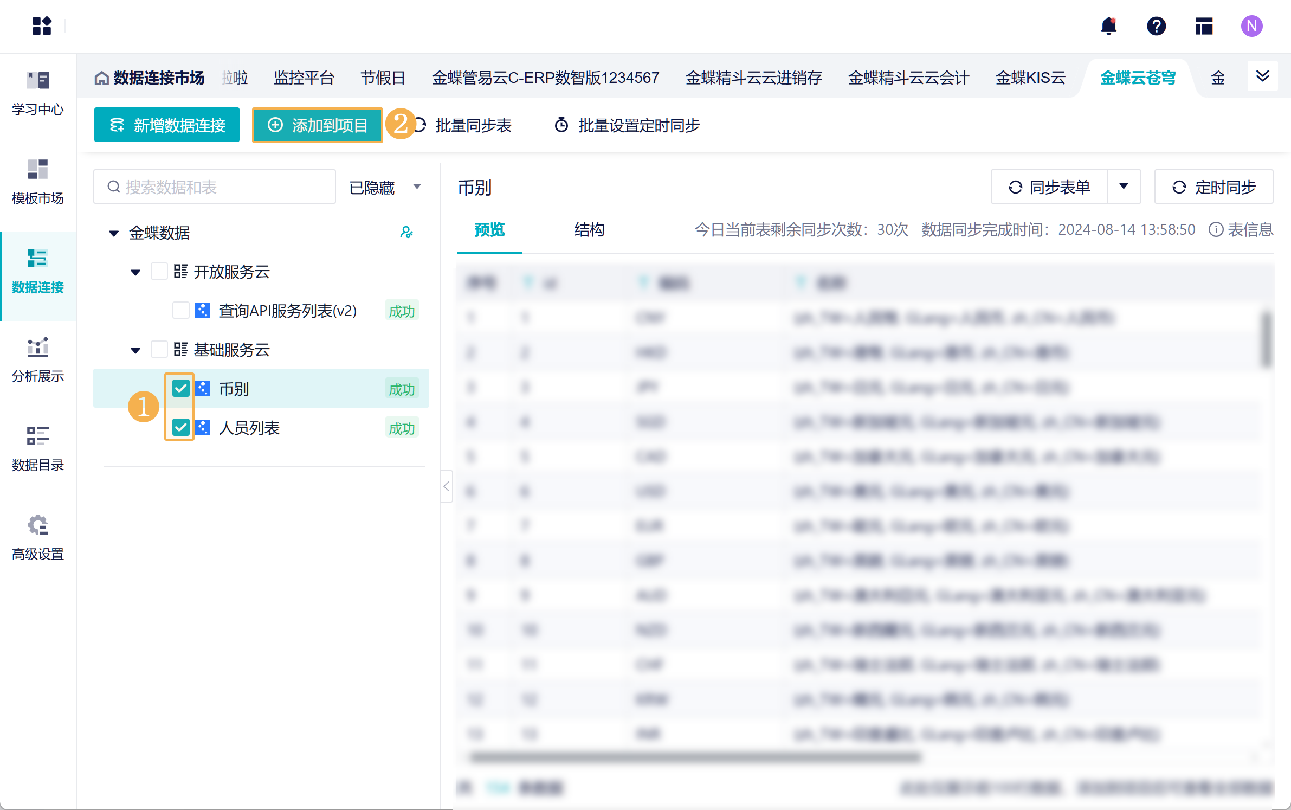Click the help question mark icon

pos(1156,26)
